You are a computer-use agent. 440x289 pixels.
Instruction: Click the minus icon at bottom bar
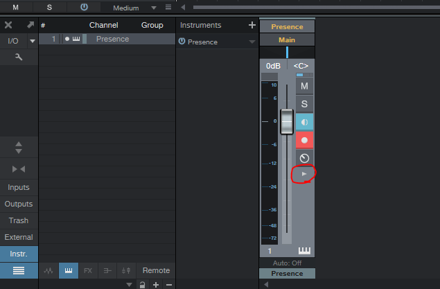click(x=169, y=285)
